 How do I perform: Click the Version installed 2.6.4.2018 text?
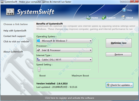coord(52,83)
